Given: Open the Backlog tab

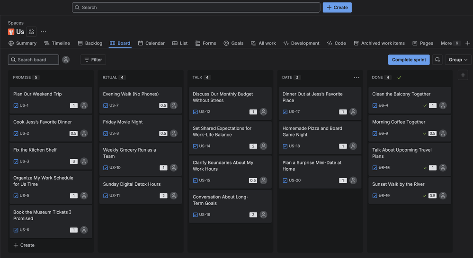Looking at the screenshot, I should click(90, 43).
